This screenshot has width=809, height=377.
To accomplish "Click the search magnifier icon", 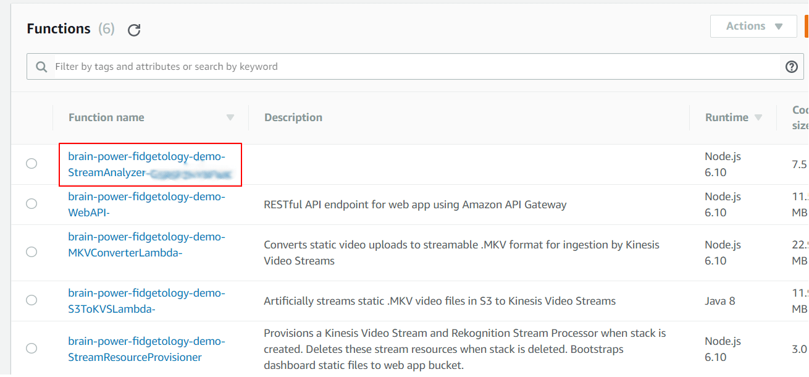I will pos(41,67).
